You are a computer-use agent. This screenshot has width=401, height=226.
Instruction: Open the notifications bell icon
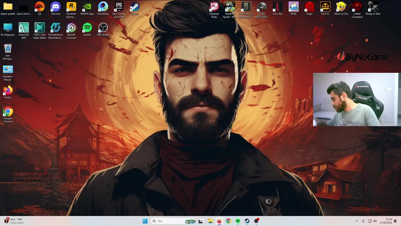(395, 221)
